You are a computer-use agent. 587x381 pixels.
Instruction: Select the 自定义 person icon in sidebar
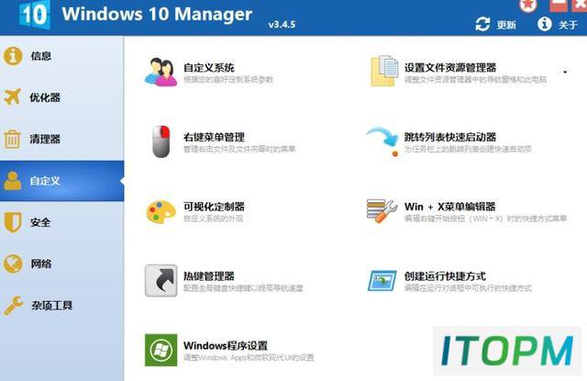(x=12, y=181)
